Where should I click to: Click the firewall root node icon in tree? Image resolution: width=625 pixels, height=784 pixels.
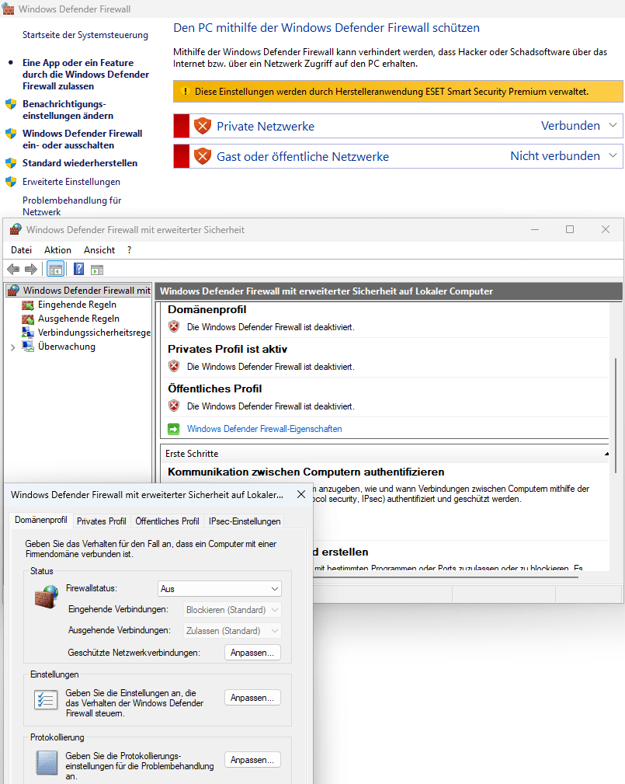[x=14, y=291]
